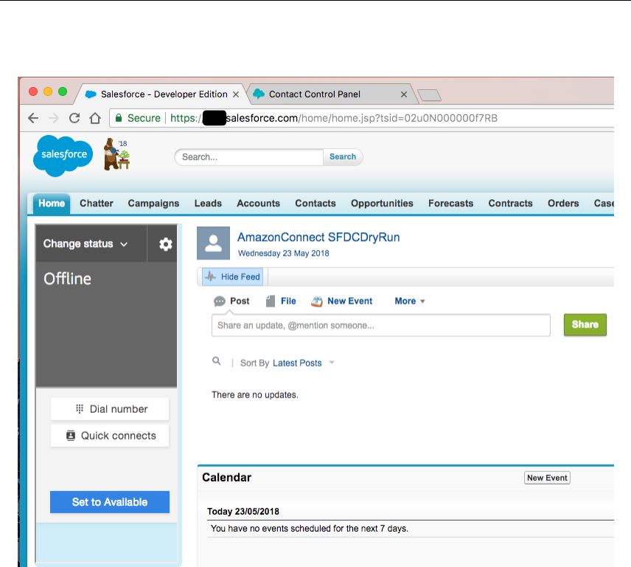
Task: Go to the Accounts tab
Action: 258,204
